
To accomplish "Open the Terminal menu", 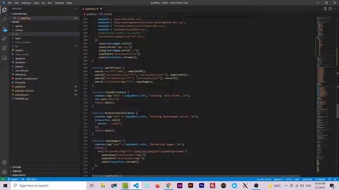I will (x=59, y=3).
